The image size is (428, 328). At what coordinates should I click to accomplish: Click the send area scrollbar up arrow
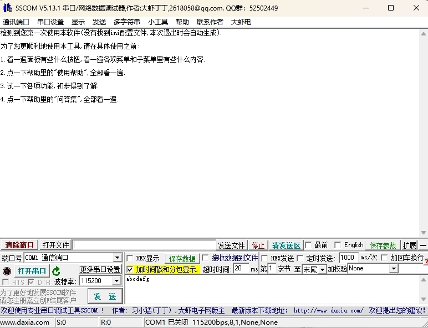tap(424, 280)
